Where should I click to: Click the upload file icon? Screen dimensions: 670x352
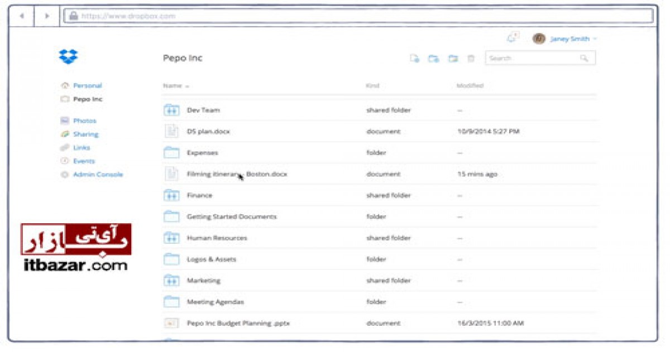pyautogui.click(x=414, y=58)
